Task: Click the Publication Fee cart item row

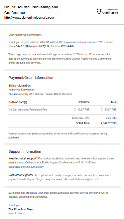Action: pos(62,109)
